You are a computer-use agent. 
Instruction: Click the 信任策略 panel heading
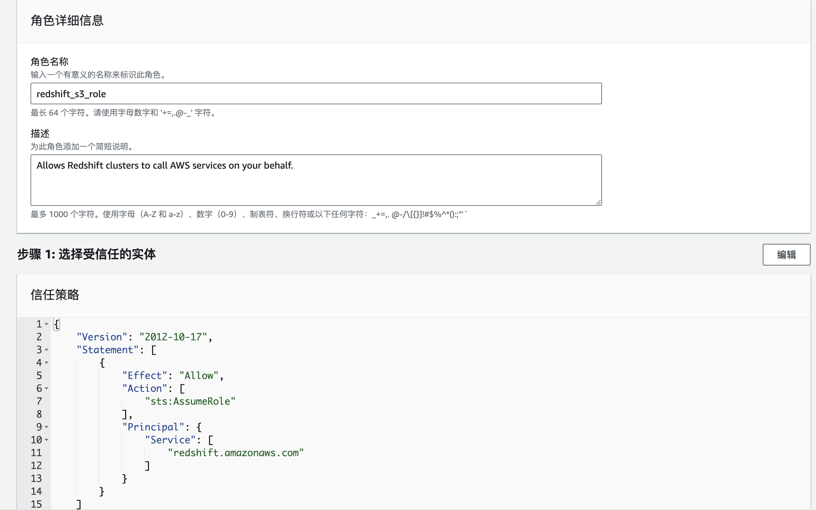point(55,295)
